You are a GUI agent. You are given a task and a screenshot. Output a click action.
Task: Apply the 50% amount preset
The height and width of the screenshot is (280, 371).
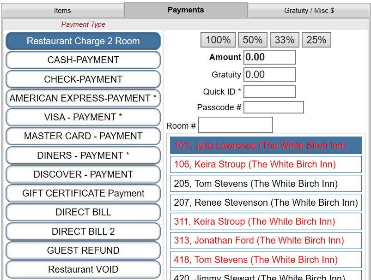tap(252, 40)
